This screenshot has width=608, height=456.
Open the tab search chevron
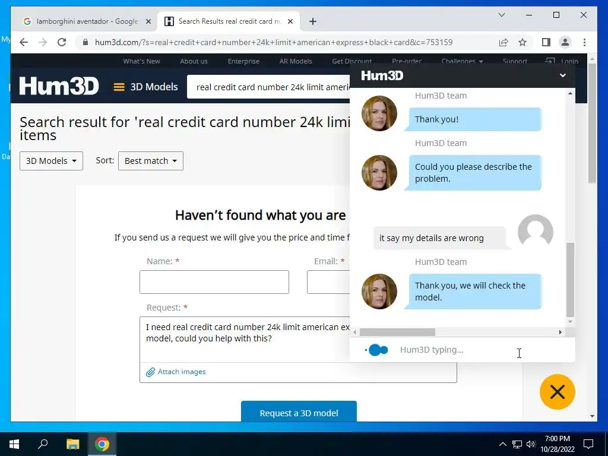[502, 15]
